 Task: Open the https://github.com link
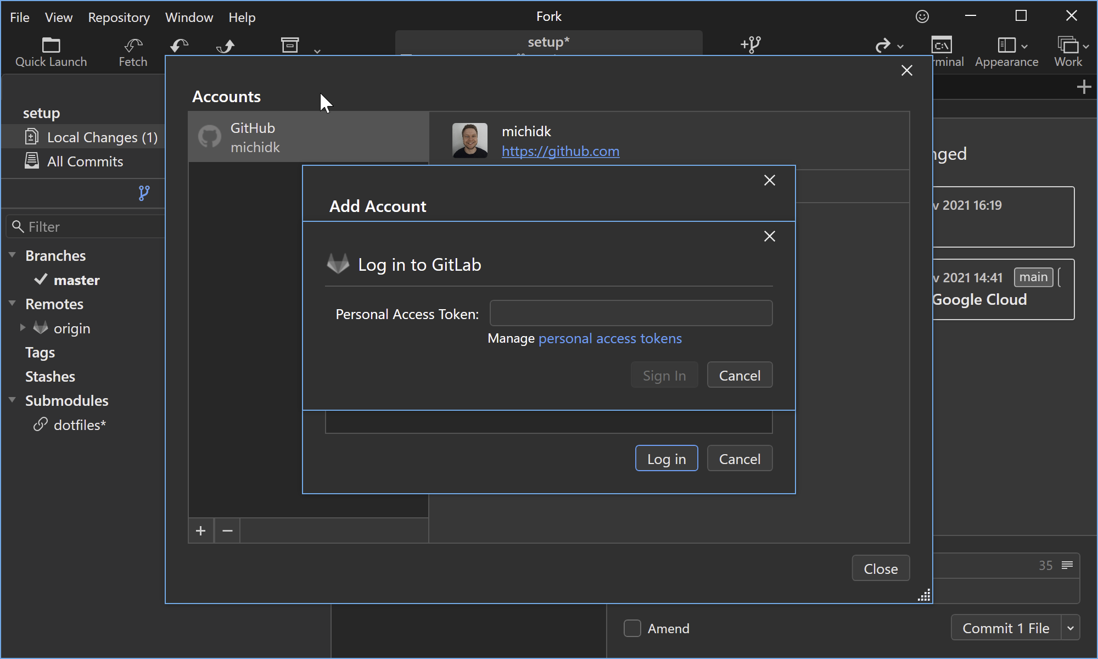pos(561,151)
